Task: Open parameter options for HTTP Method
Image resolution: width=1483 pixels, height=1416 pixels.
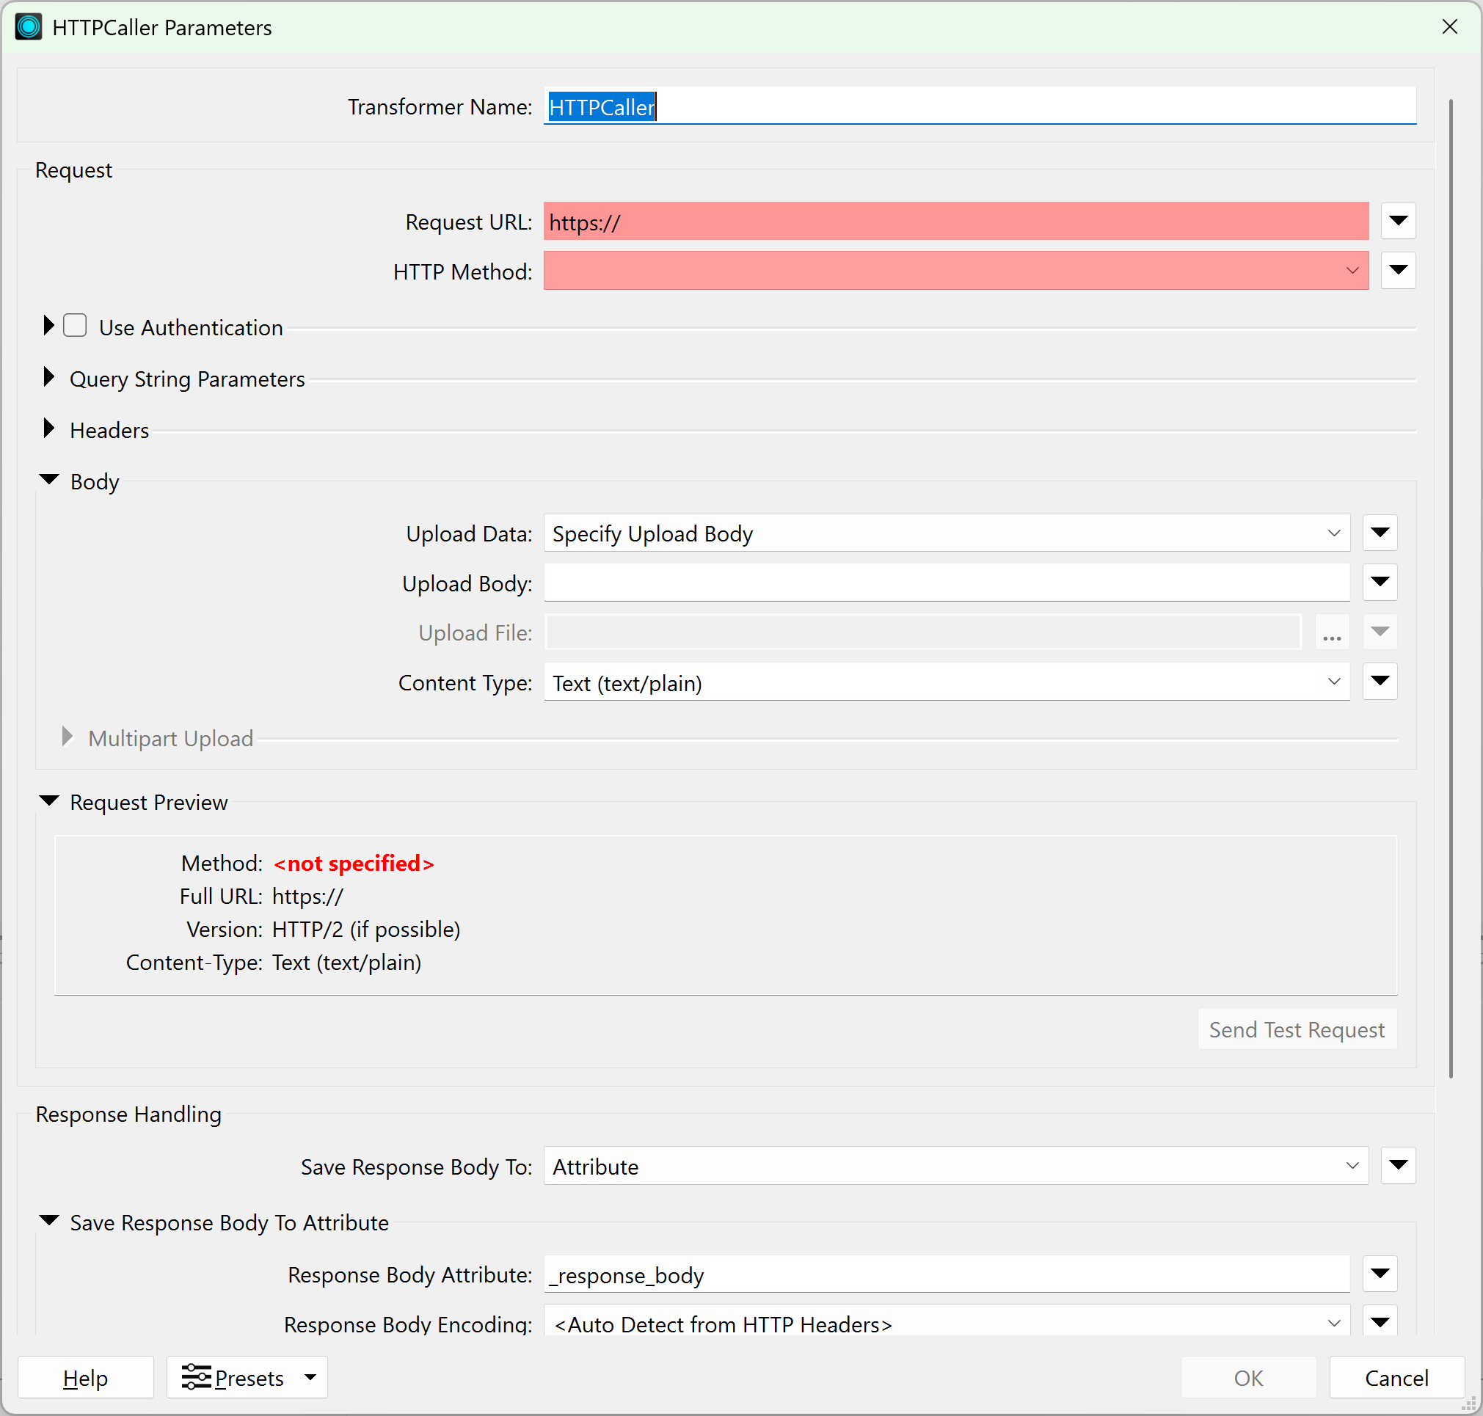Action: (1398, 270)
